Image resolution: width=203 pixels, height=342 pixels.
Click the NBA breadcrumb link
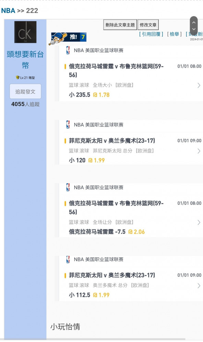pyautogui.click(x=8, y=11)
